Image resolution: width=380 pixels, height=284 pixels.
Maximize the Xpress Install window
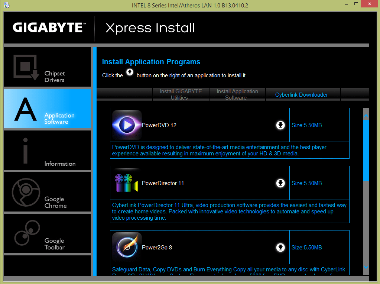point(356,4)
